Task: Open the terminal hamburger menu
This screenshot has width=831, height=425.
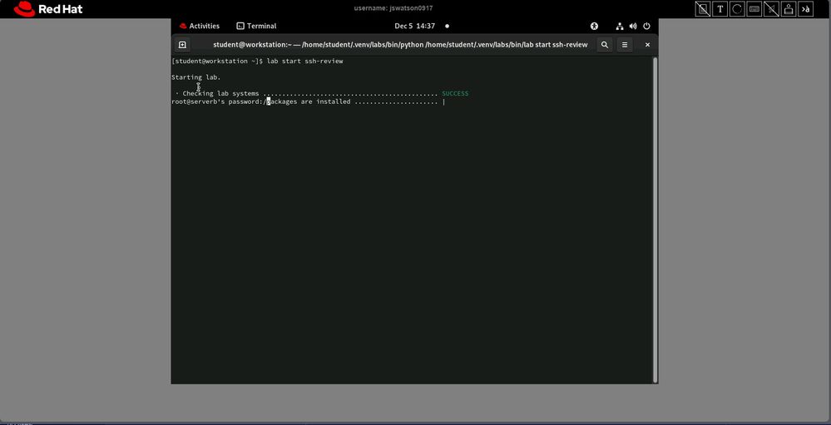Action: click(x=626, y=45)
